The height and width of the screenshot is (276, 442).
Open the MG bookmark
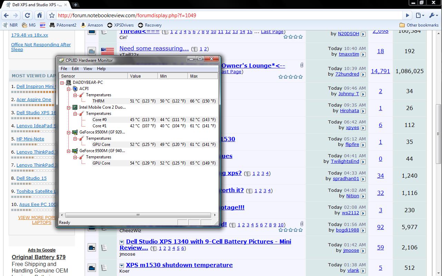29,25
